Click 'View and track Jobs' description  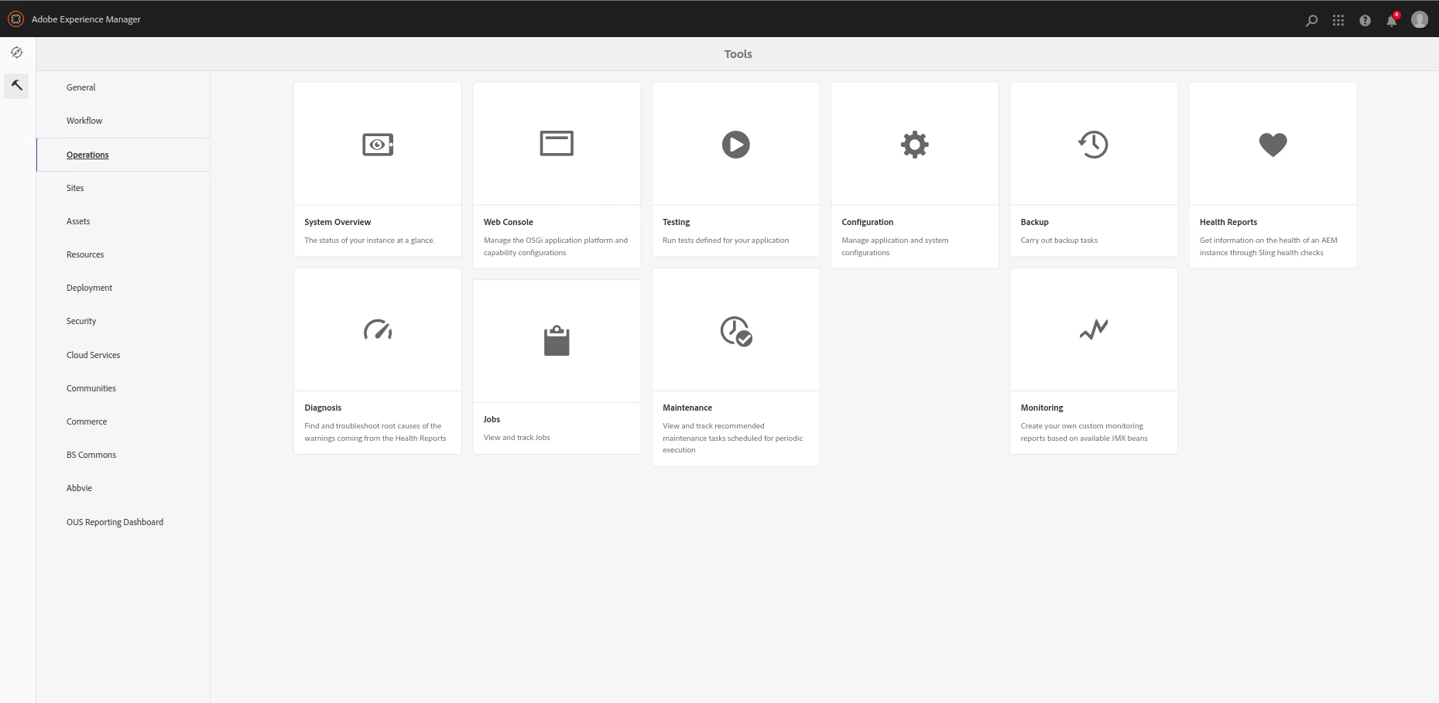[517, 438]
